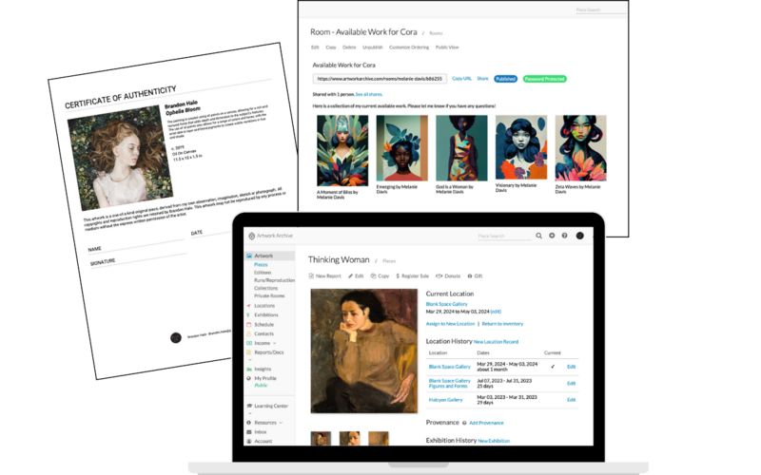Viewport: 761px width, 475px height.
Task: Open the A Moment of Bliss artwork thumbnail
Action: tap(342, 151)
